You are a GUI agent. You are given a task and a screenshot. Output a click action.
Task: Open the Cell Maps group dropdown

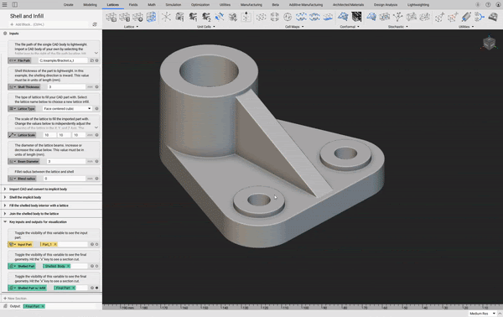click(303, 27)
